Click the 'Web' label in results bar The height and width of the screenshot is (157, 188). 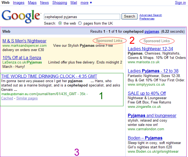click(6, 32)
